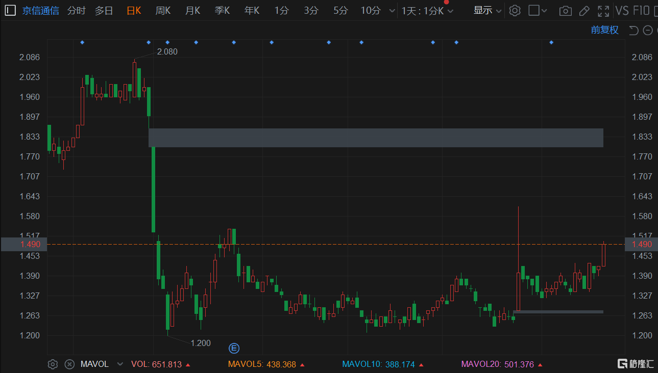Switch to 1分 one-minute chart
This screenshot has height=373, width=658.
tap(281, 10)
